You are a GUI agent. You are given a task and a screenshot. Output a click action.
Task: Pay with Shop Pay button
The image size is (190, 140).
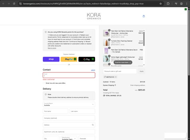coord(51,59)
